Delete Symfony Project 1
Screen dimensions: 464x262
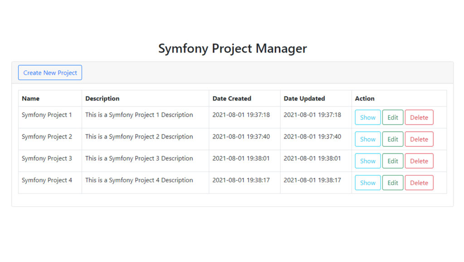click(x=419, y=117)
